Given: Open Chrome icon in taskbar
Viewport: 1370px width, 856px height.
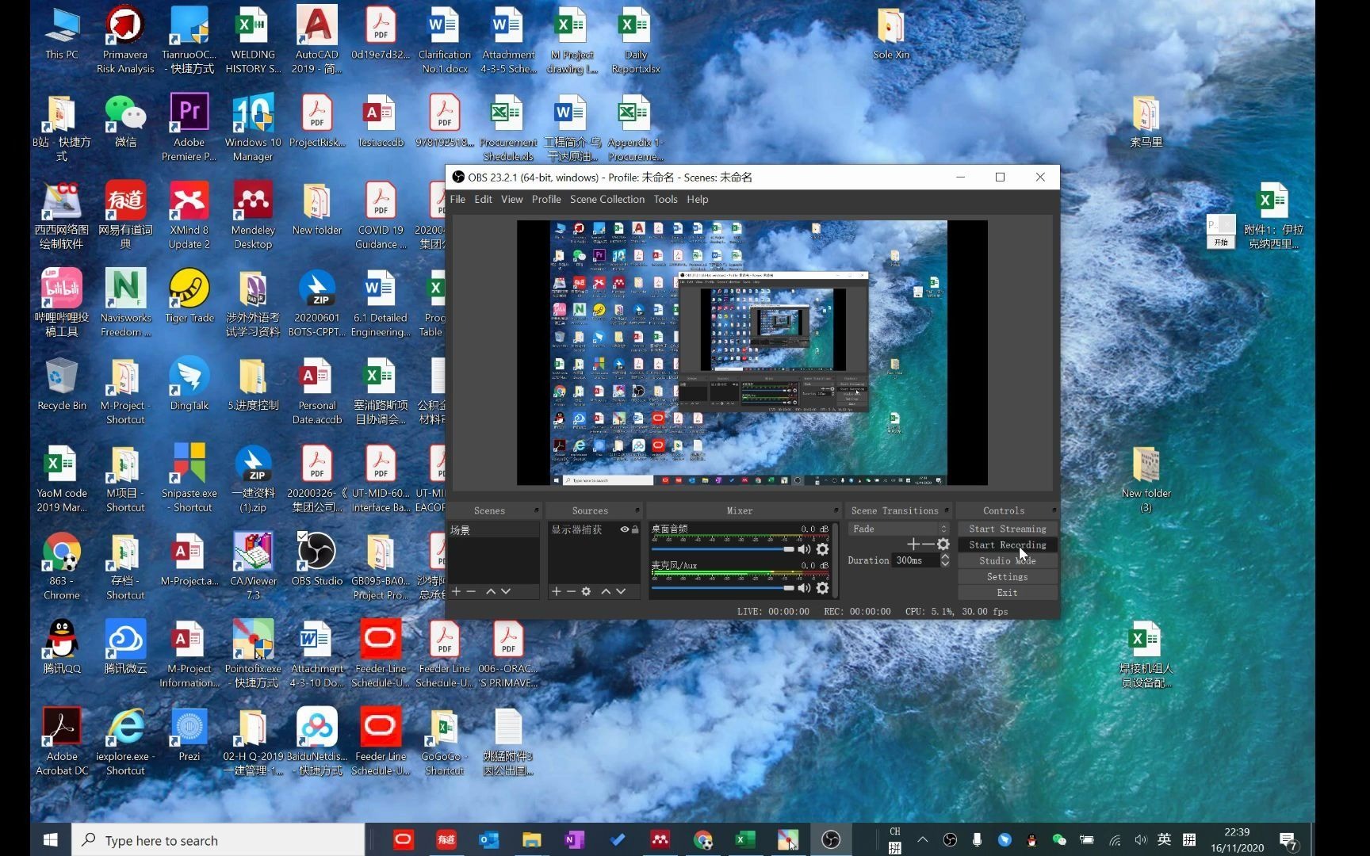Looking at the screenshot, I should tap(702, 840).
